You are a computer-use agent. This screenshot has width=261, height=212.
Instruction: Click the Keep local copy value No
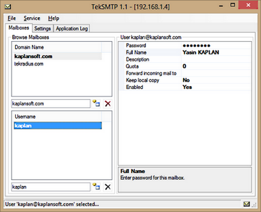coord(216,80)
